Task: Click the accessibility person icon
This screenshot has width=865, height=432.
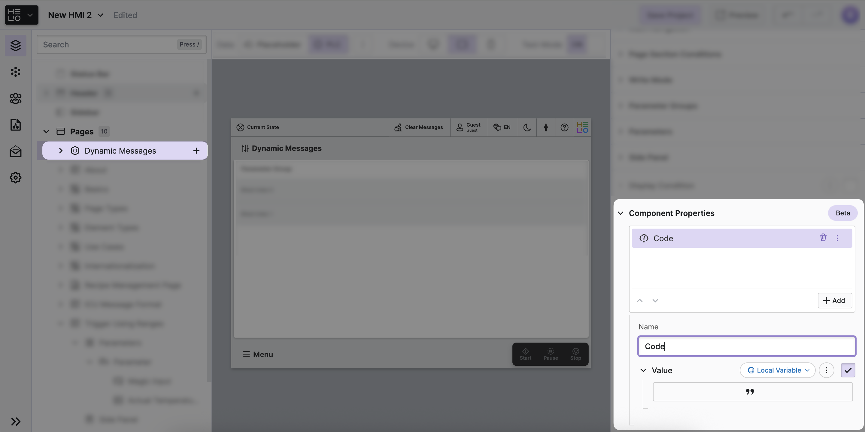Action: [x=546, y=127]
